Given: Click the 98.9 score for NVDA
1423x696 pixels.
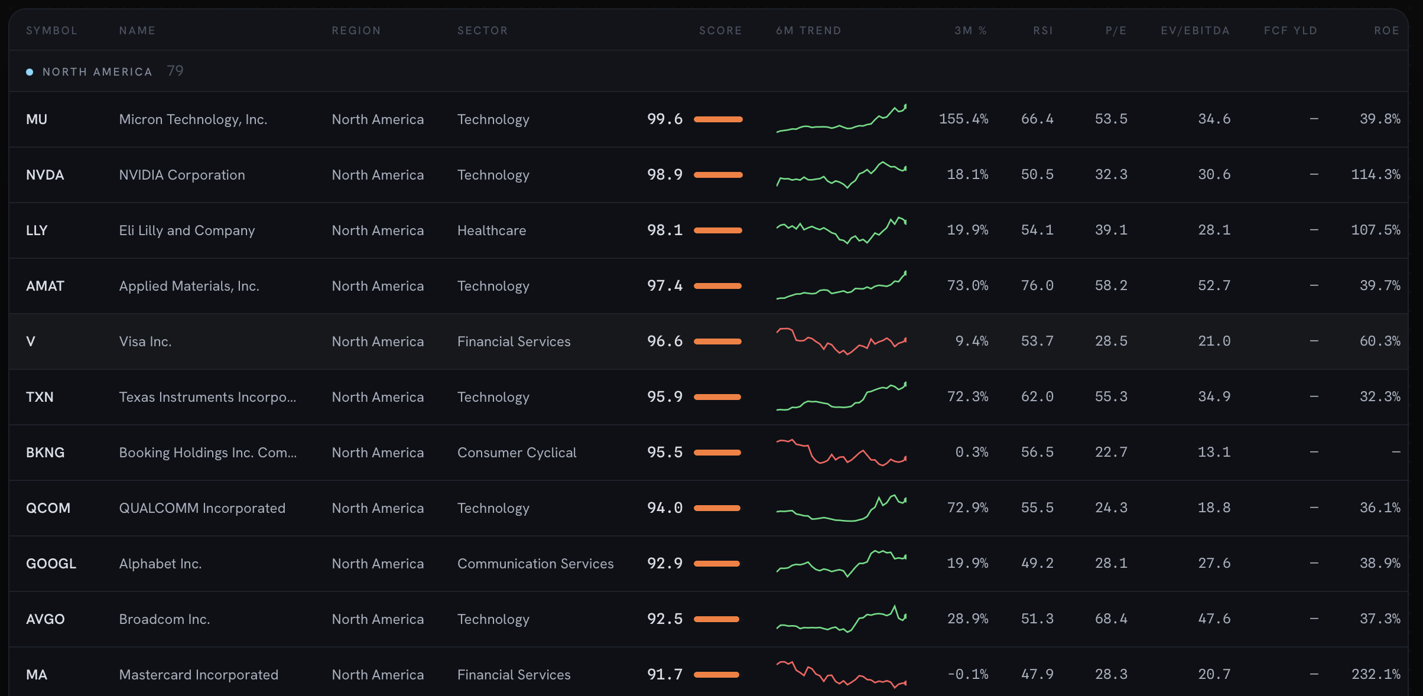Looking at the screenshot, I should pos(665,174).
